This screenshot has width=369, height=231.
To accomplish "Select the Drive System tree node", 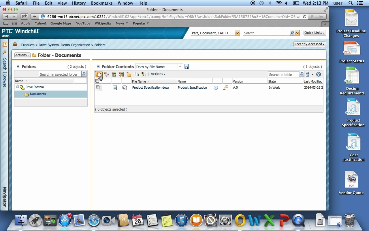I will [35, 87].
